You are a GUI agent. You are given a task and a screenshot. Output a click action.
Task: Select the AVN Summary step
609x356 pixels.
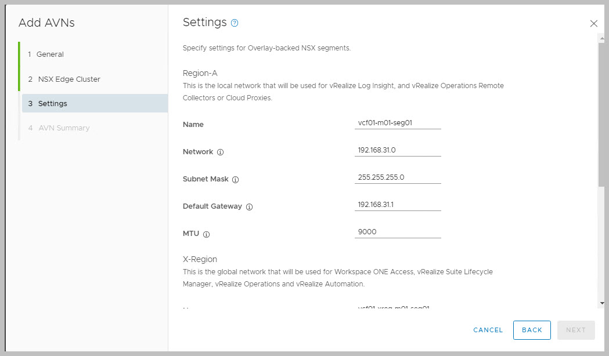(x=64, y=128)
